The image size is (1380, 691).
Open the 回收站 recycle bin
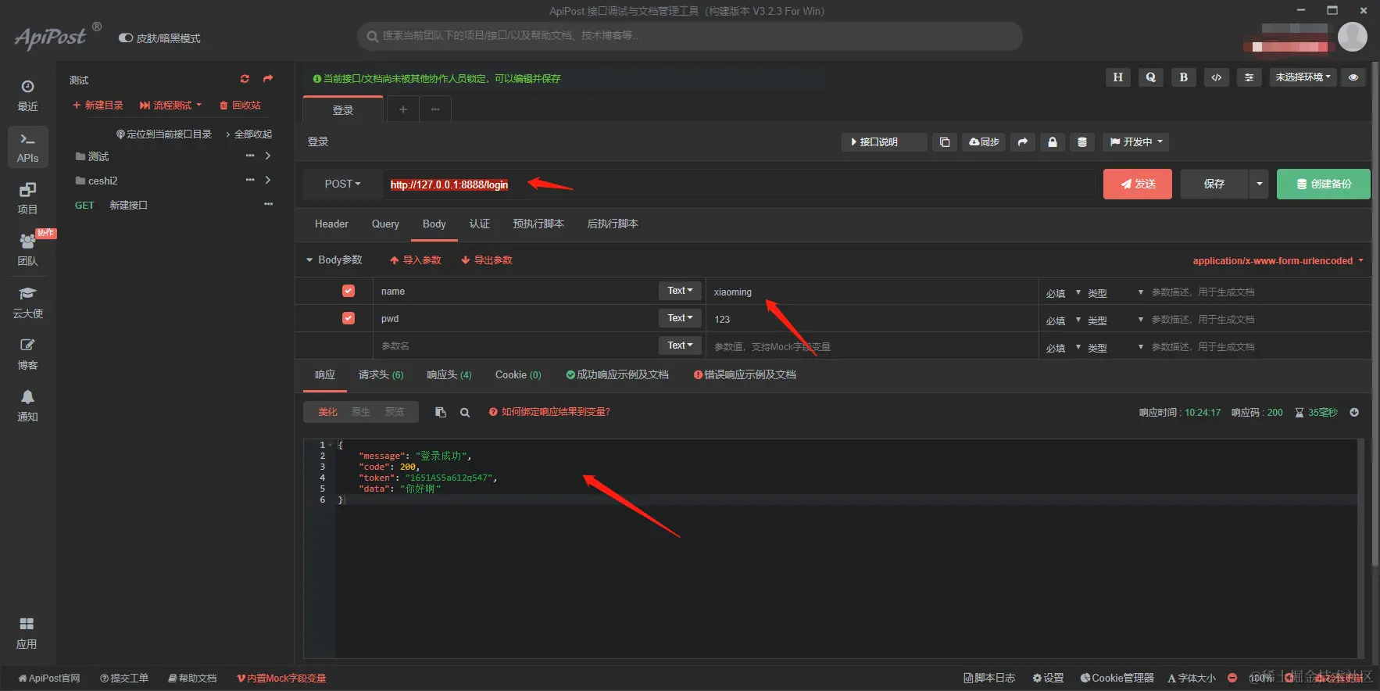click(240, 105)
